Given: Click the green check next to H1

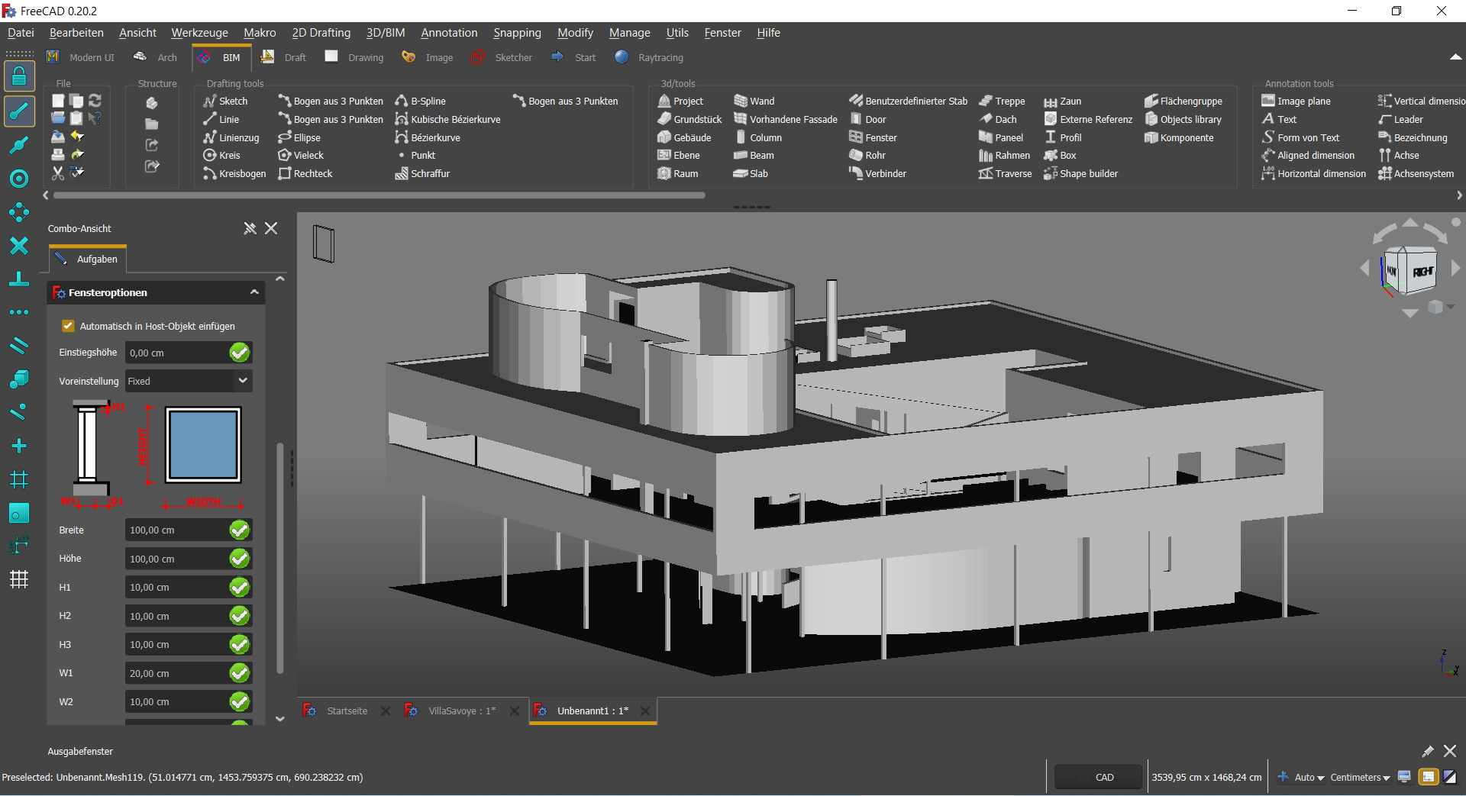Looking at the screenshot, I should pyautogui.click(x=240, y=587).
